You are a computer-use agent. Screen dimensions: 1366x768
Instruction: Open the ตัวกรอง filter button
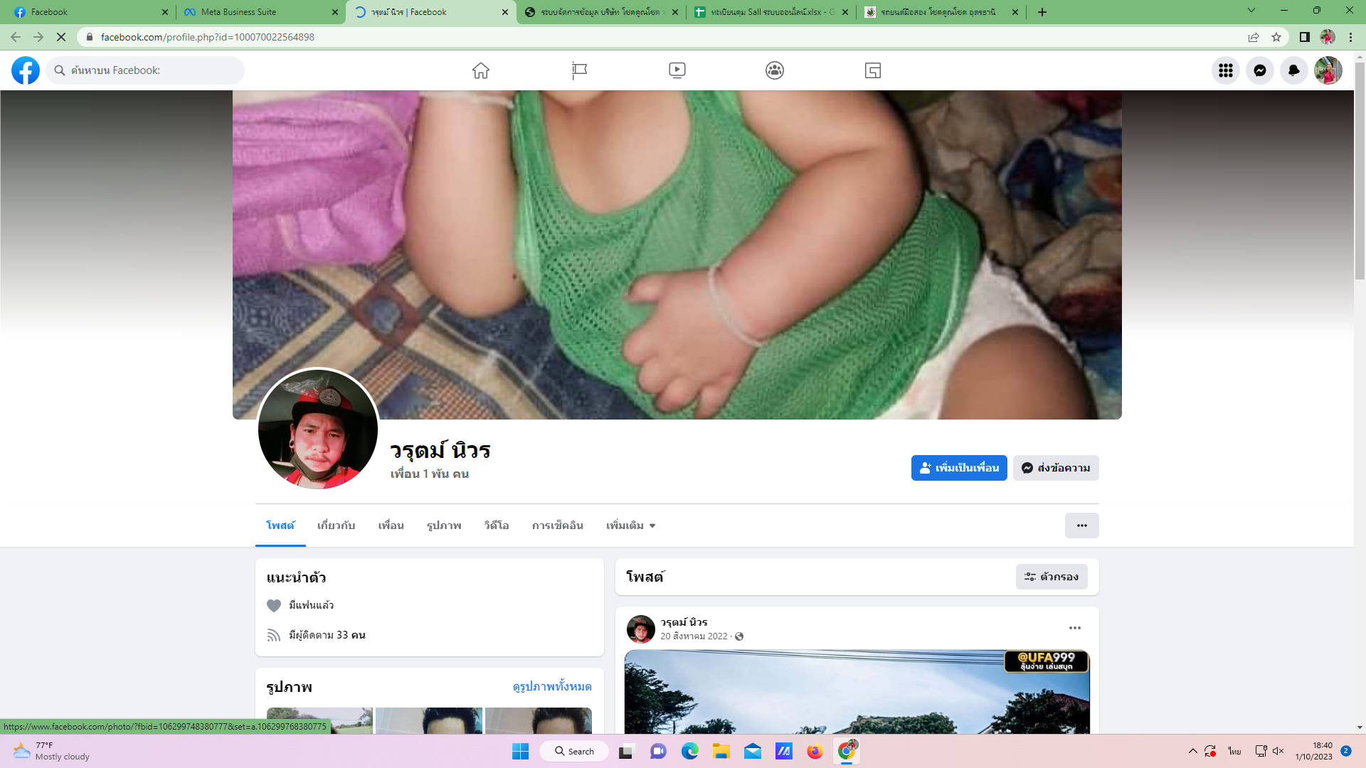click(1051, 577)
